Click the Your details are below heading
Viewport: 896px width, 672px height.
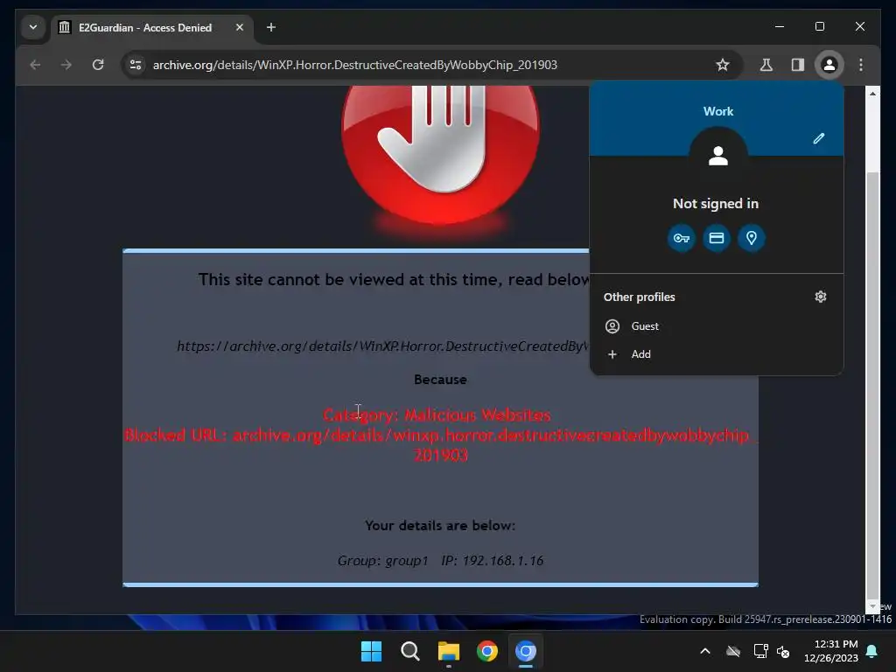(x=440, y=526)
